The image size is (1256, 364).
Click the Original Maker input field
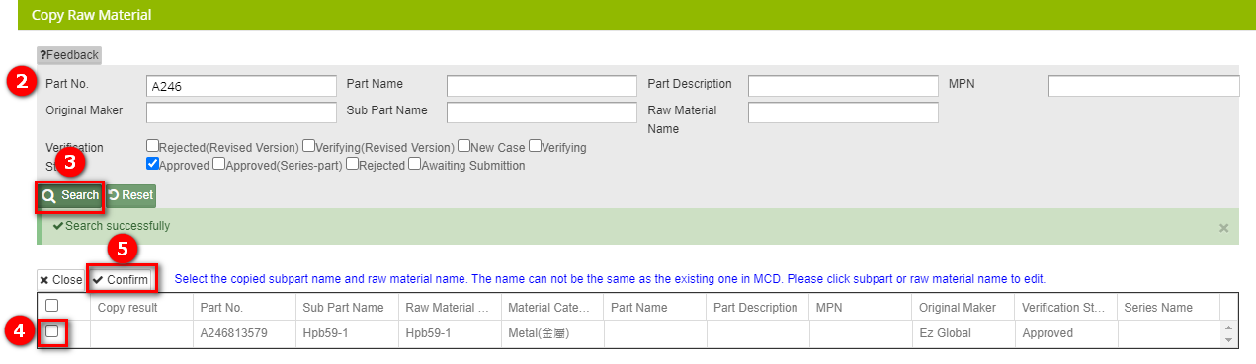pyautogui.click(x=241, y=111)
